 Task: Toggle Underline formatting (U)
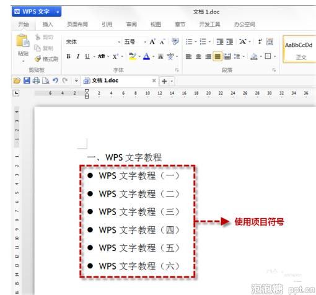tap(87, 56)
